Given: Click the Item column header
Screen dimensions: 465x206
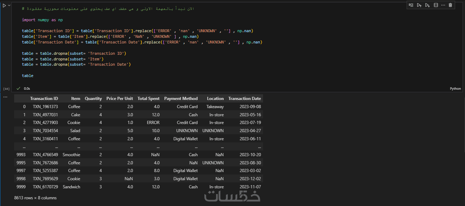Looking at the screenshot, I should point(76,99).
